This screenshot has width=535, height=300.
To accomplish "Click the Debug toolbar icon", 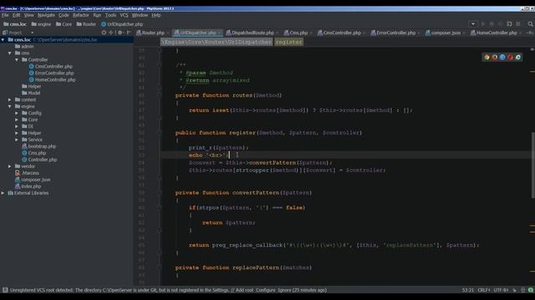I will pyautogui.click(x=492, y=24).
